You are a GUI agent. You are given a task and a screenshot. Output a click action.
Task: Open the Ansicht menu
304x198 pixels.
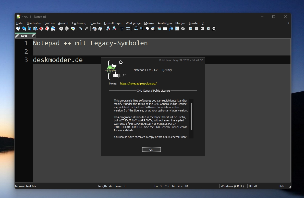[x=63, y=23]
